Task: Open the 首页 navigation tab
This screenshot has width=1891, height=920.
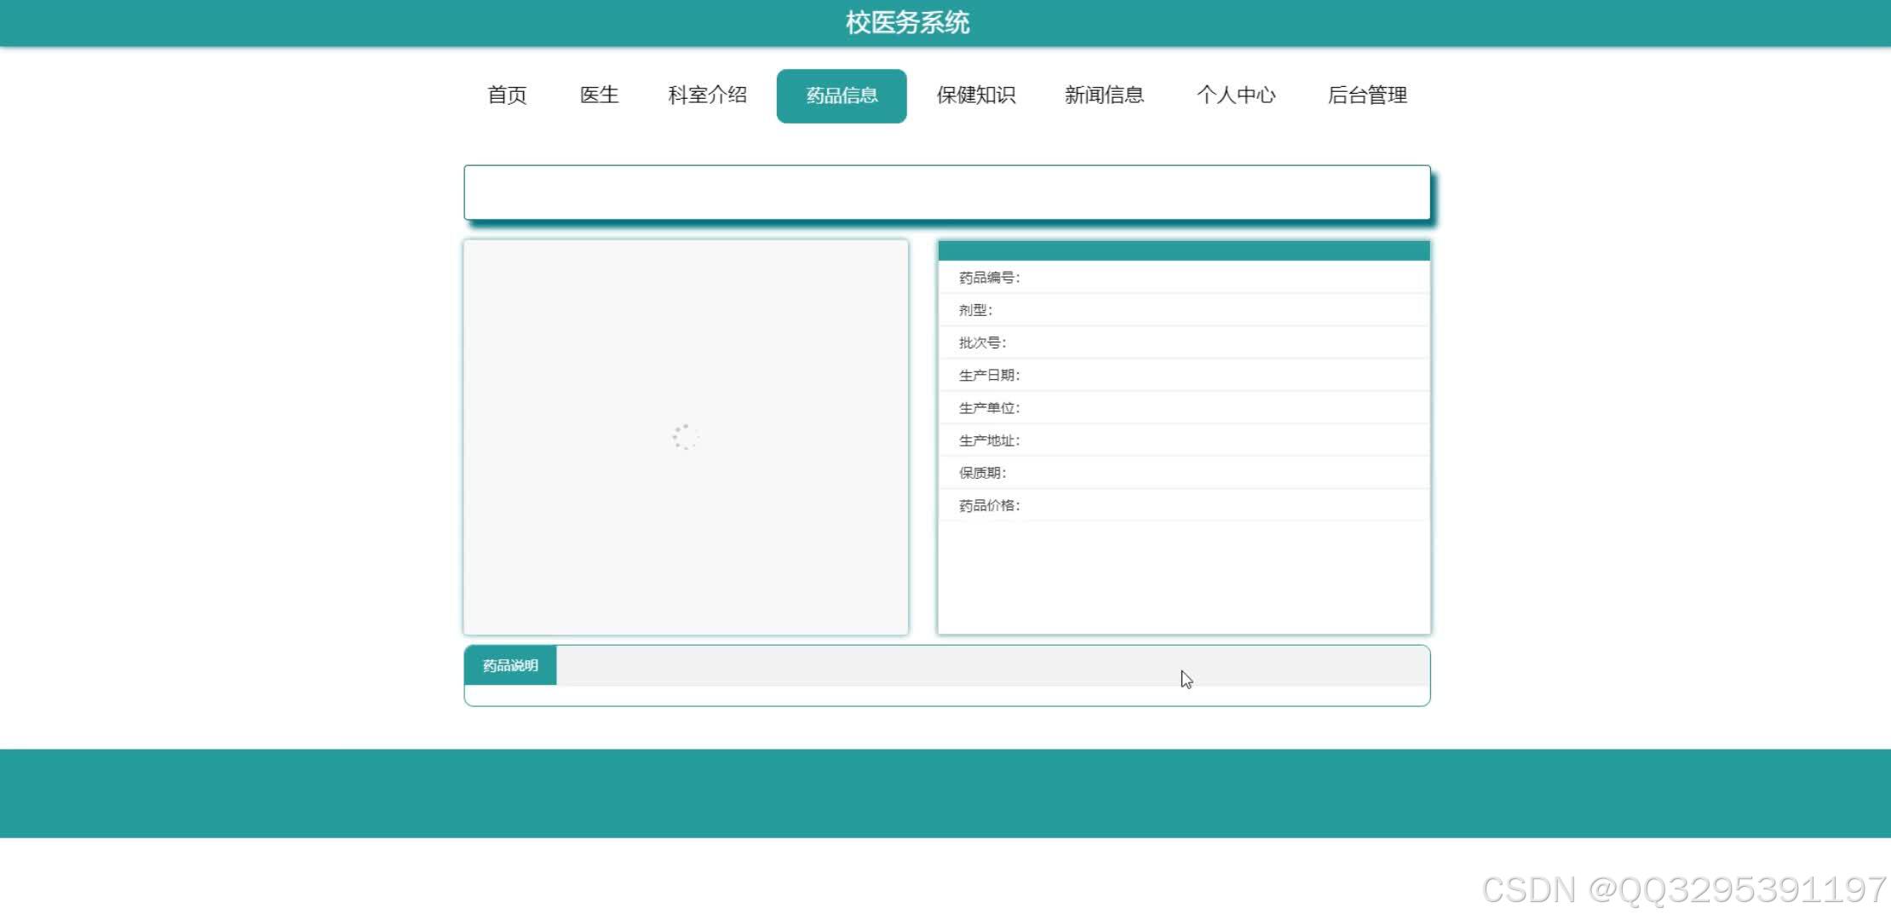Action: tap(507, 95)
